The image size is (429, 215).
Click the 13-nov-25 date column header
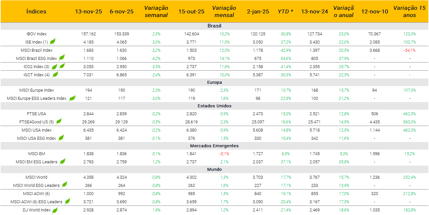click(x=88, y=11)
